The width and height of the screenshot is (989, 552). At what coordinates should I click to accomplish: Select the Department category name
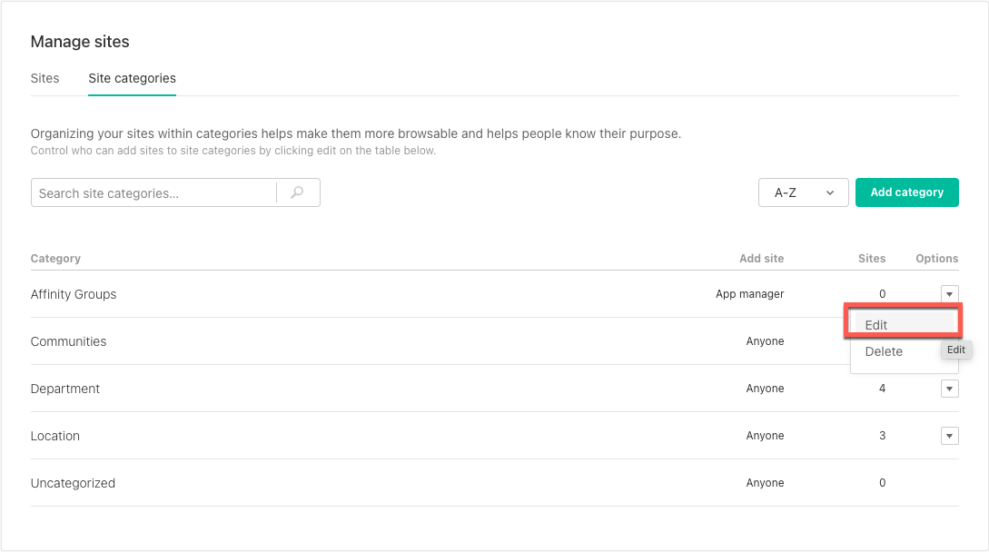point(65,388)
